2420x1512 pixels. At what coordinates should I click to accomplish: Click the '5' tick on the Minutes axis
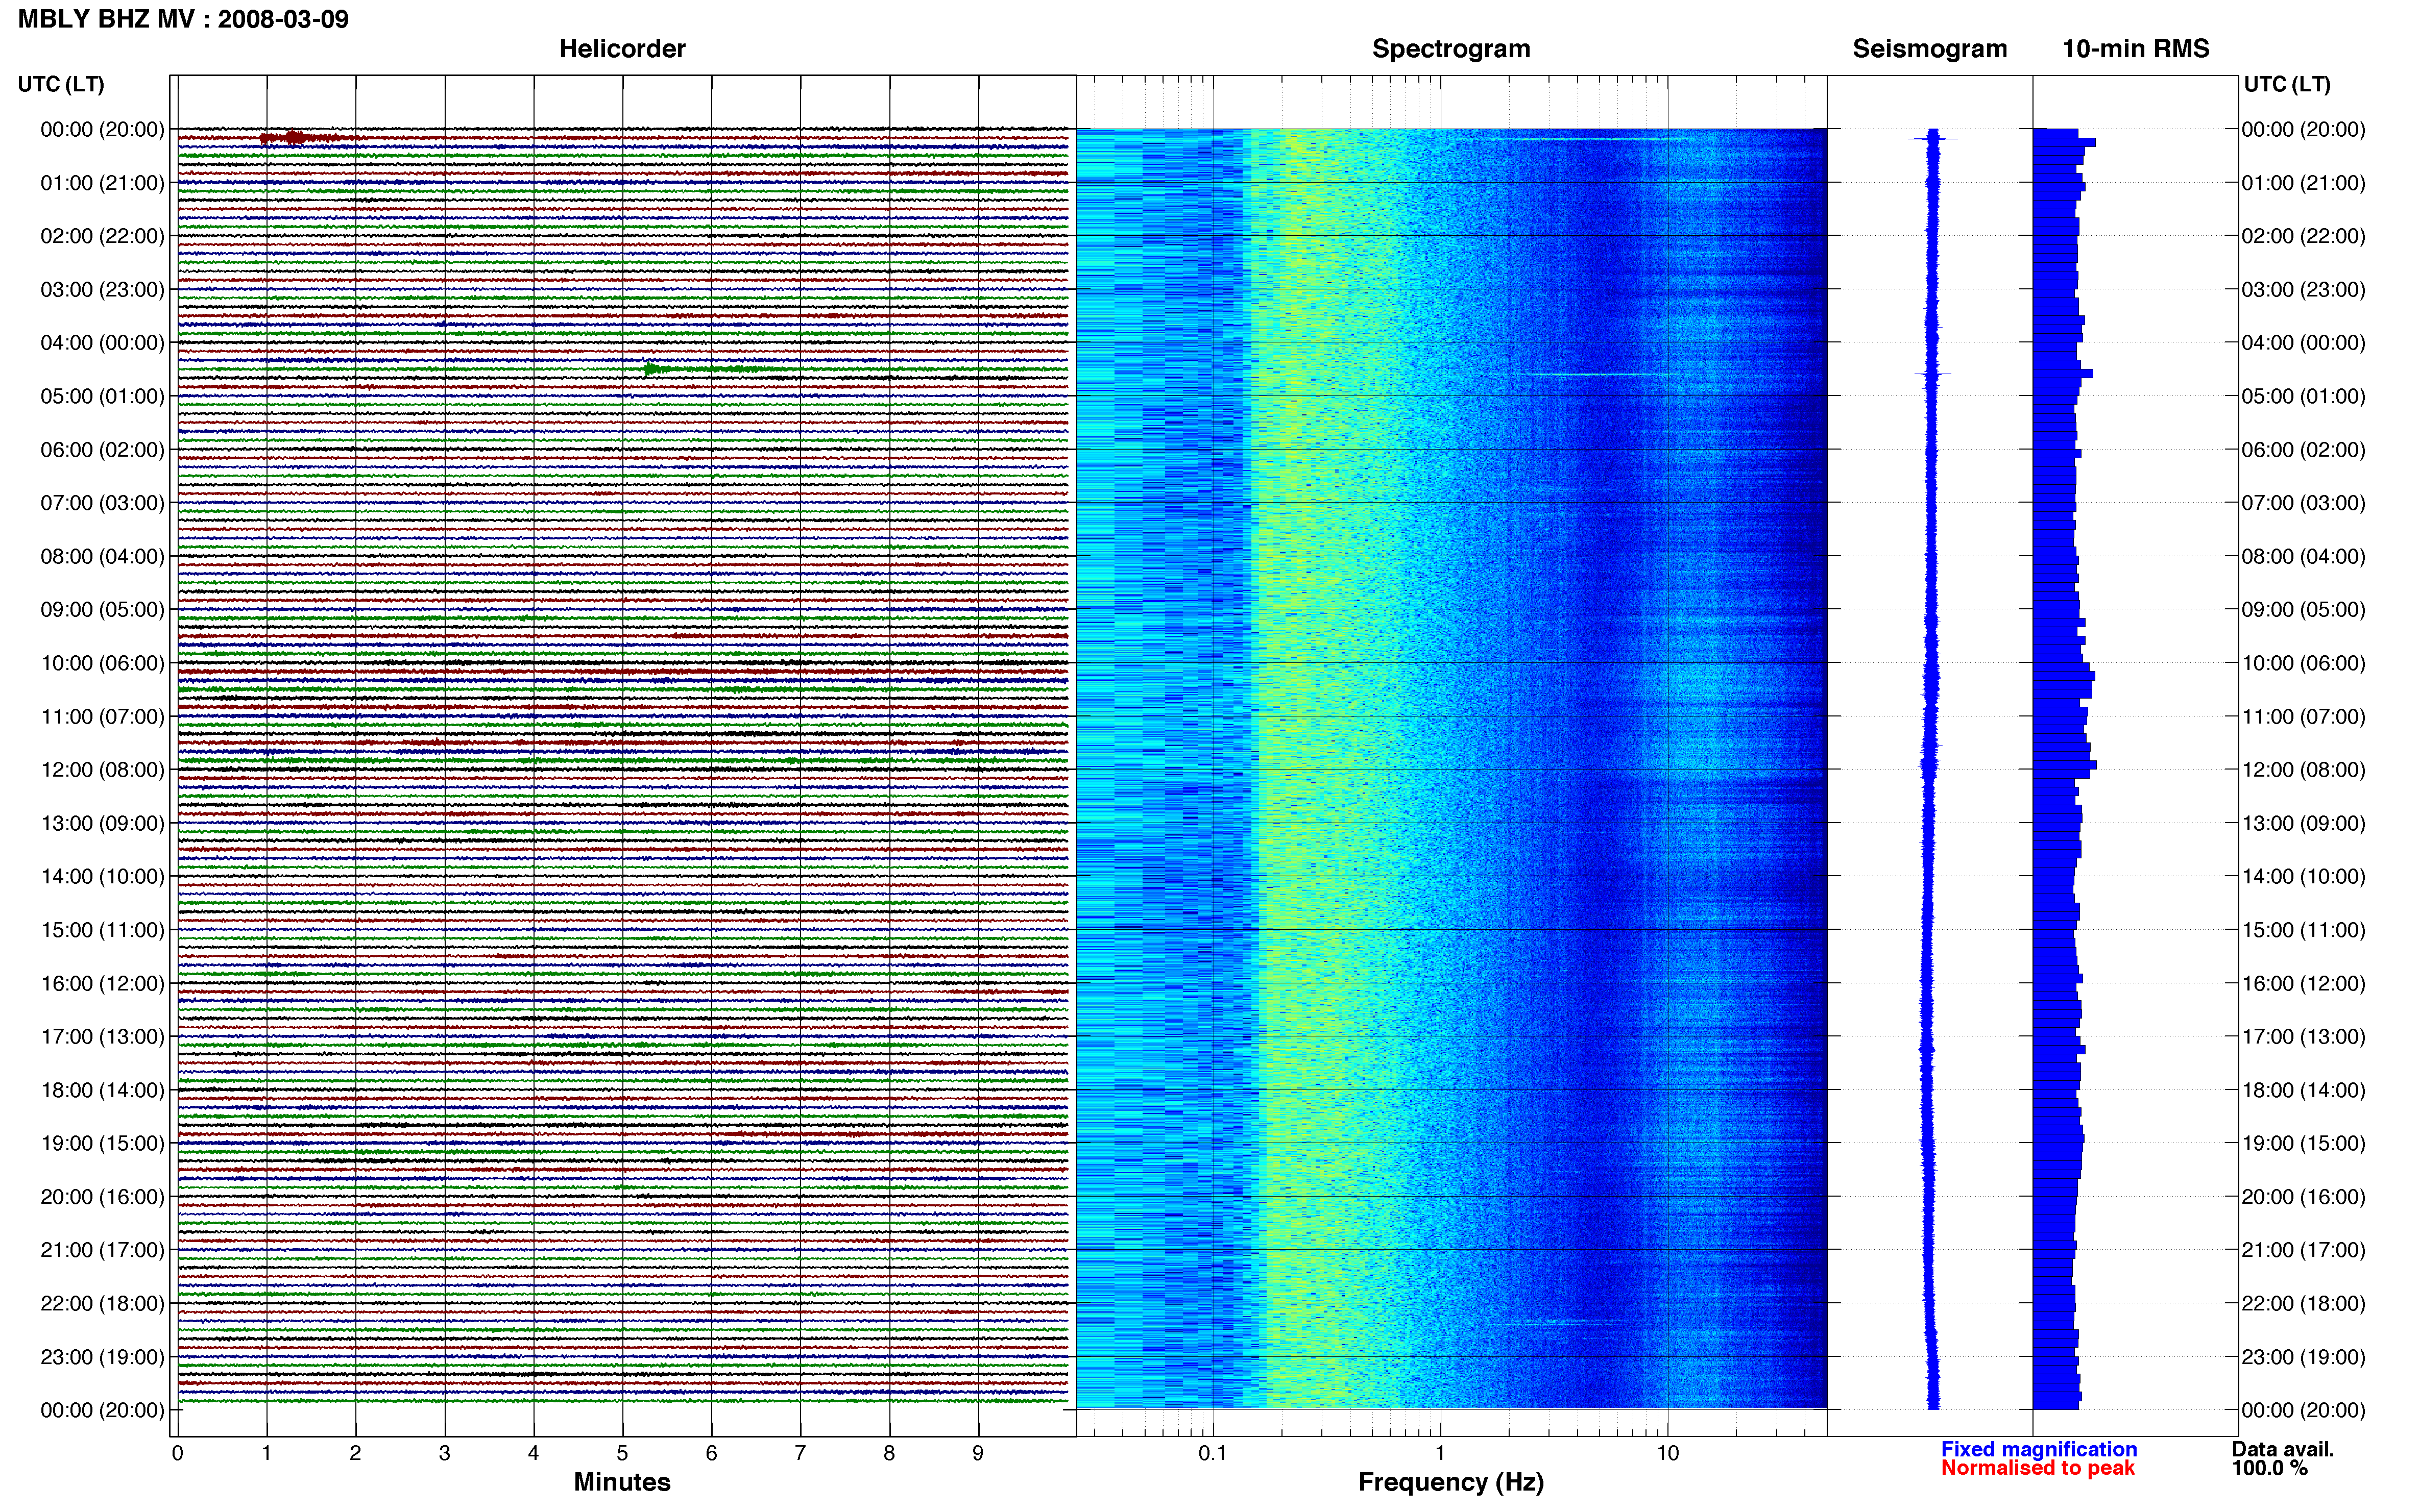(x=622, y=1453)
